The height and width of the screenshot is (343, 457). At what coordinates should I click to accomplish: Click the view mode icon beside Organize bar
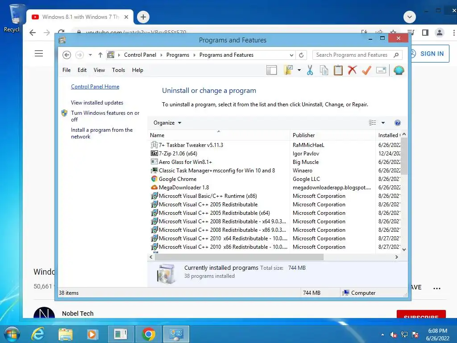[x=373, y=123]
